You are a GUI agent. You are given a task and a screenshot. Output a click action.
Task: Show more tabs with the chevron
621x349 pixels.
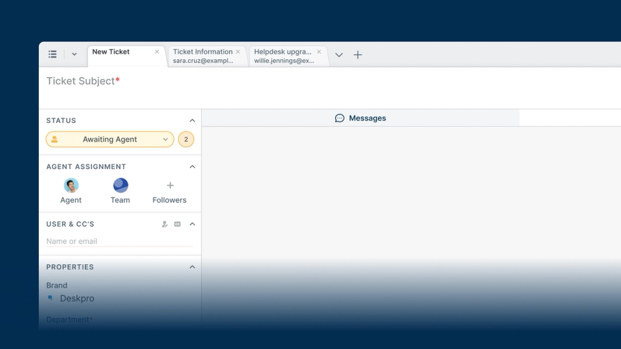[338, 55]
